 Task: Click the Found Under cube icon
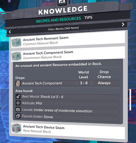coord(18,116)
